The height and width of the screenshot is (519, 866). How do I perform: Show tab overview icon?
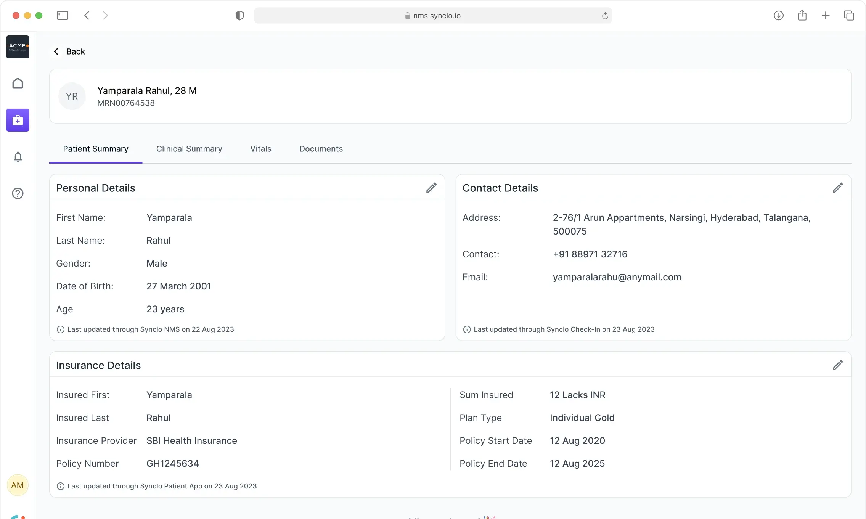[849, 16]
